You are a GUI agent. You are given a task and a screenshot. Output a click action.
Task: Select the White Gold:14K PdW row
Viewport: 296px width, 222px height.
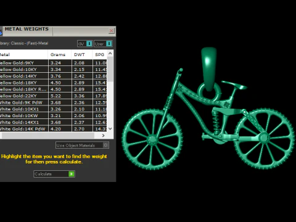(x=54, y=129)
